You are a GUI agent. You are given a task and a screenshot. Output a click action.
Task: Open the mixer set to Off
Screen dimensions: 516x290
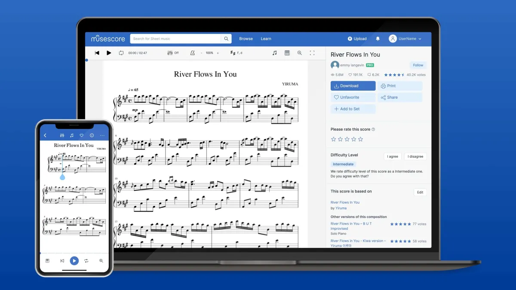coord(173,53)
